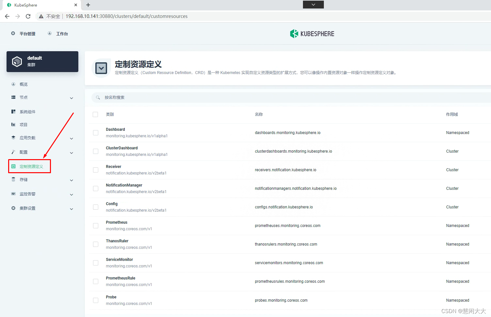Select 定制资源定义 in the sidebar
The height and width of the screenshot is (317, 491).
pyautogui.click(x=31, y=166)
